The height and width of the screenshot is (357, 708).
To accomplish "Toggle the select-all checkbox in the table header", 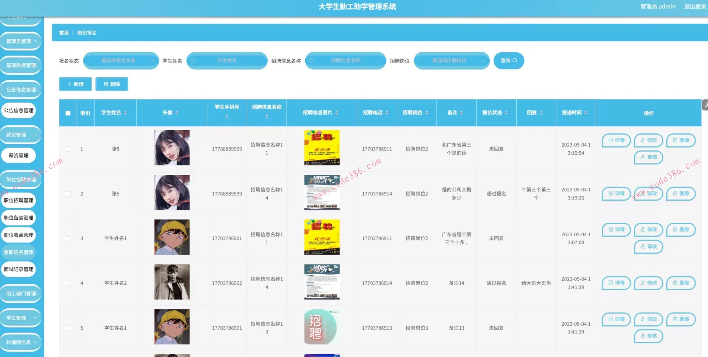I will point(68,113).
